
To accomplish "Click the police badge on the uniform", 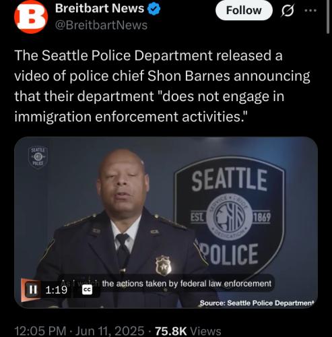I will 163,266.
